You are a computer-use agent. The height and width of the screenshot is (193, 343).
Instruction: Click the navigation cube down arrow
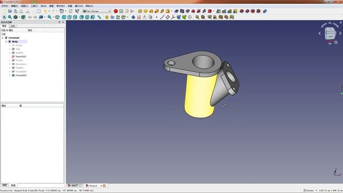(330, 44)
